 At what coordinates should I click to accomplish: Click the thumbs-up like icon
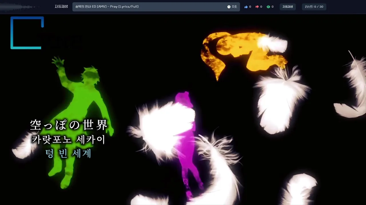[246, 7]
